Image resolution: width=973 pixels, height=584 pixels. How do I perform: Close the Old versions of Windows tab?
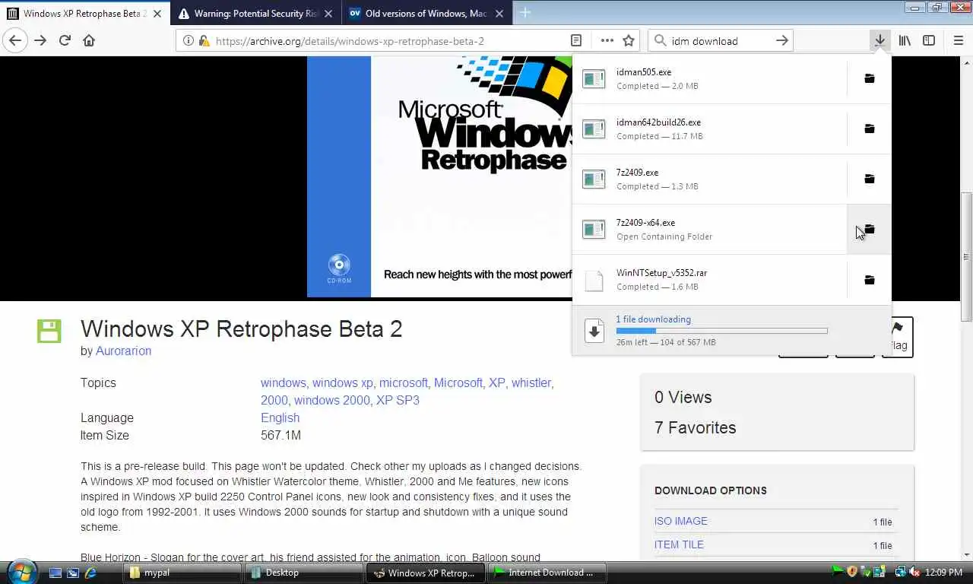coord(499,14)
